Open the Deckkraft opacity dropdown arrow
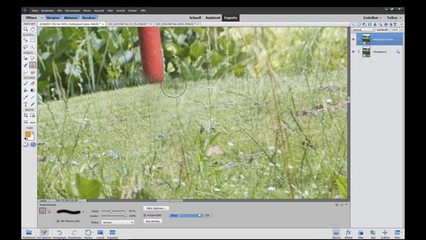The width and height of the screenshot is (426, 240). 401,29
